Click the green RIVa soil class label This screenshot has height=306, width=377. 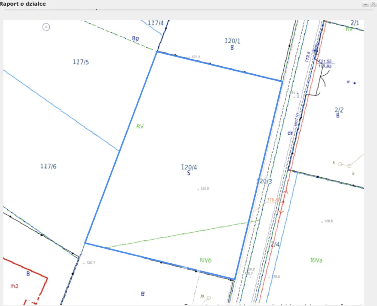[316, 260]
